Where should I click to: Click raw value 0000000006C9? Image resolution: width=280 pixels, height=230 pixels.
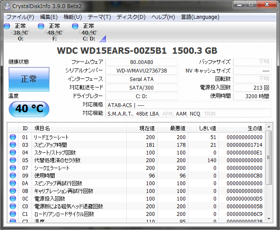(245, 214)
